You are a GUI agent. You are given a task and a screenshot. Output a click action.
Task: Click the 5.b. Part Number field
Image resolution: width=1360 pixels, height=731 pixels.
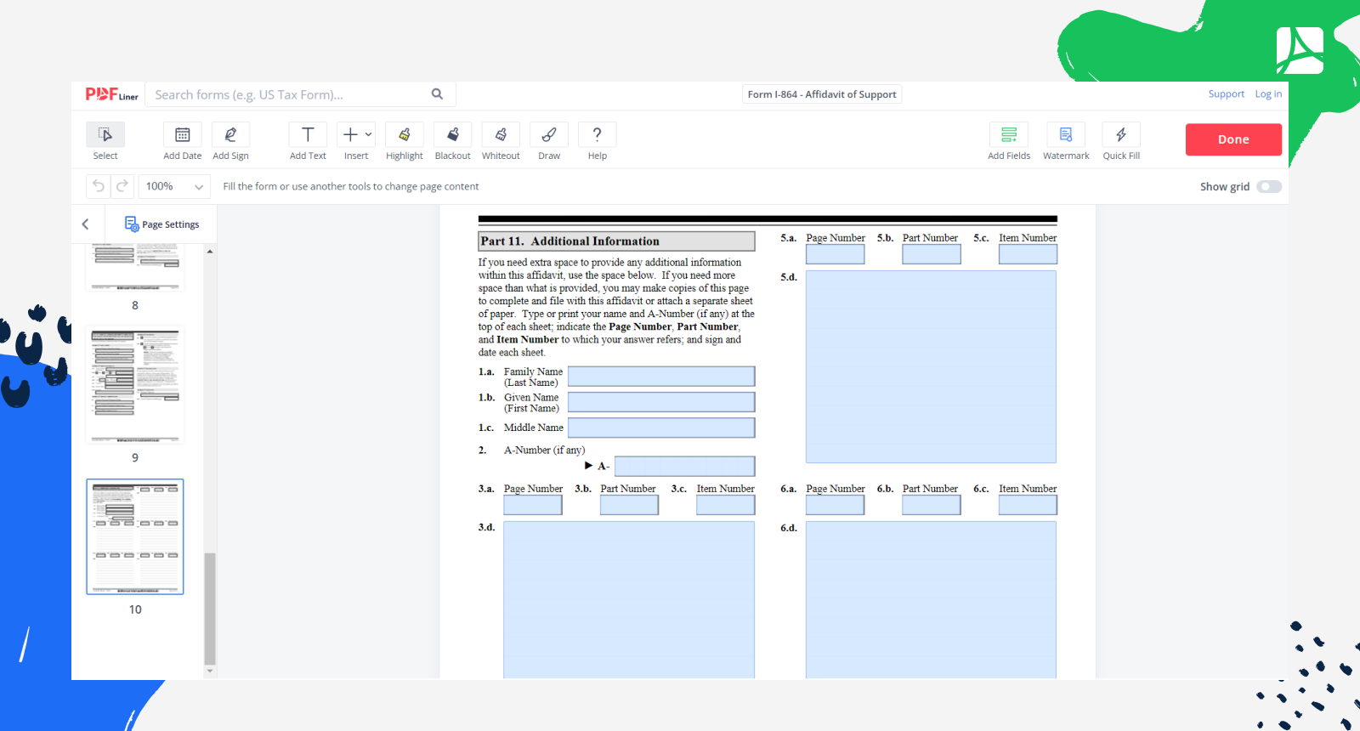click(x=932, y=254)
